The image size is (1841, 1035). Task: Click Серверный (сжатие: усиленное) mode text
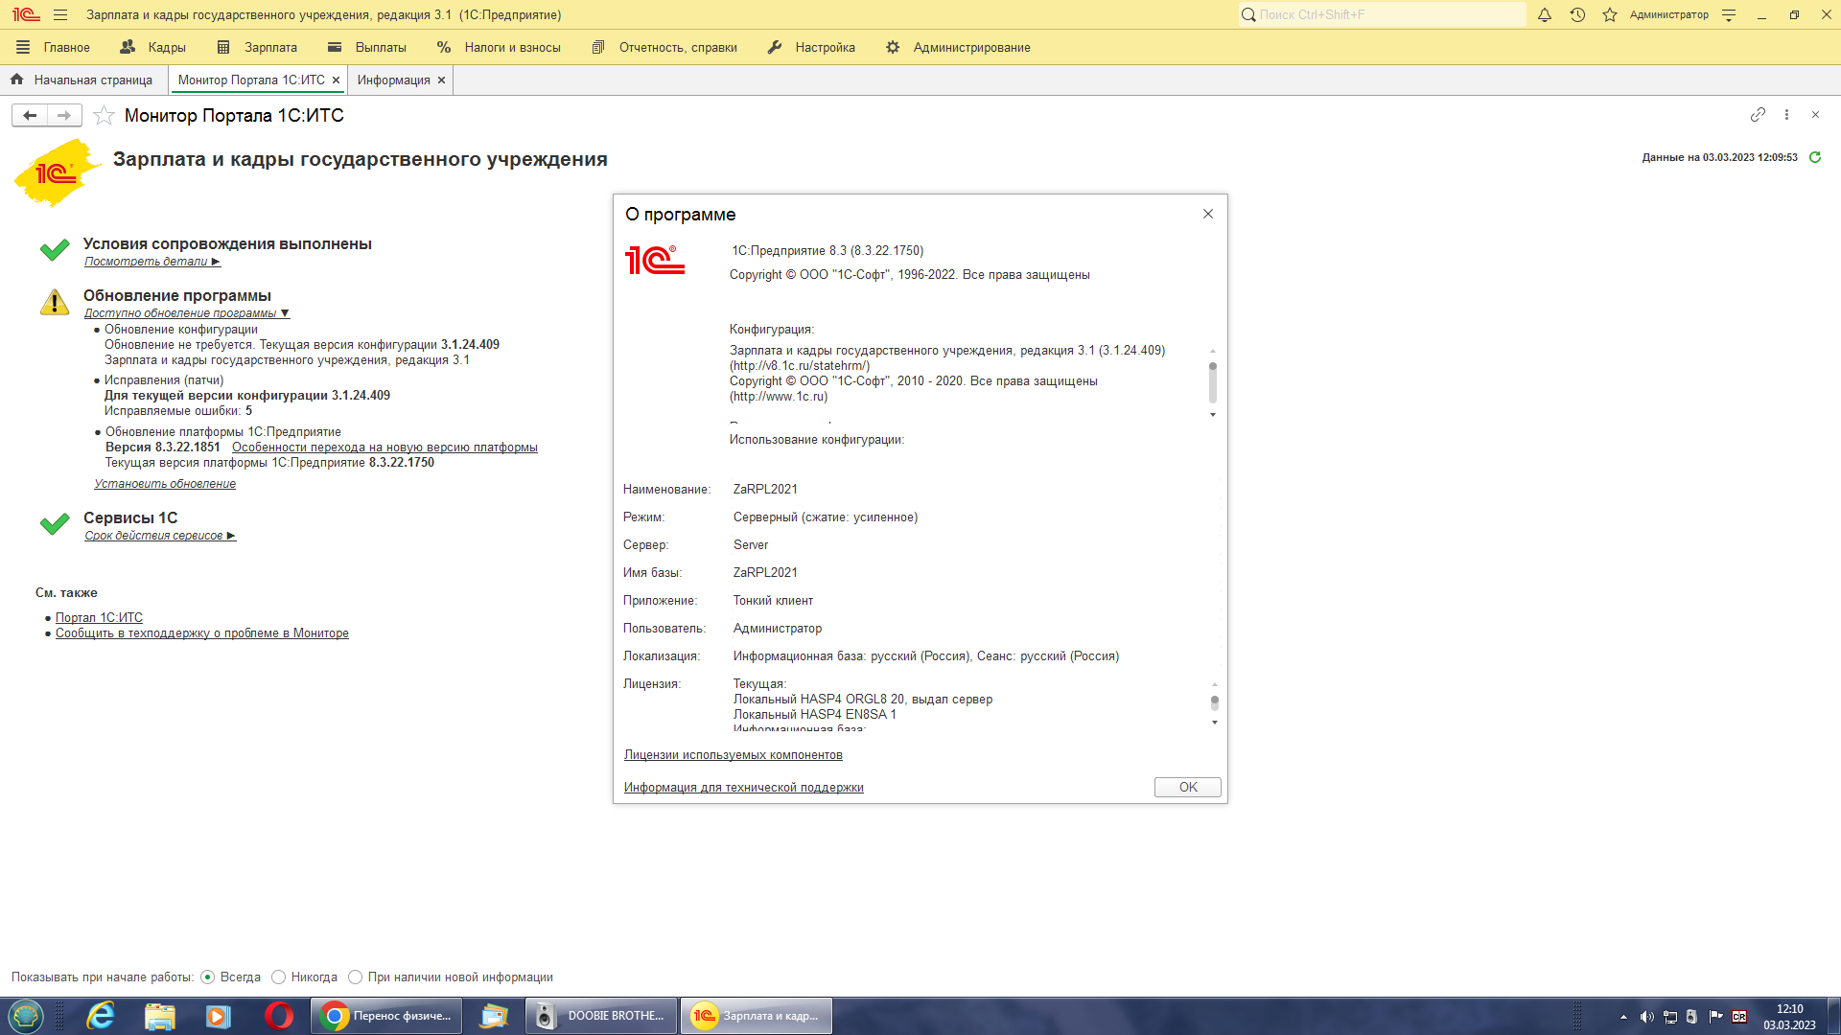pos(826,517)
